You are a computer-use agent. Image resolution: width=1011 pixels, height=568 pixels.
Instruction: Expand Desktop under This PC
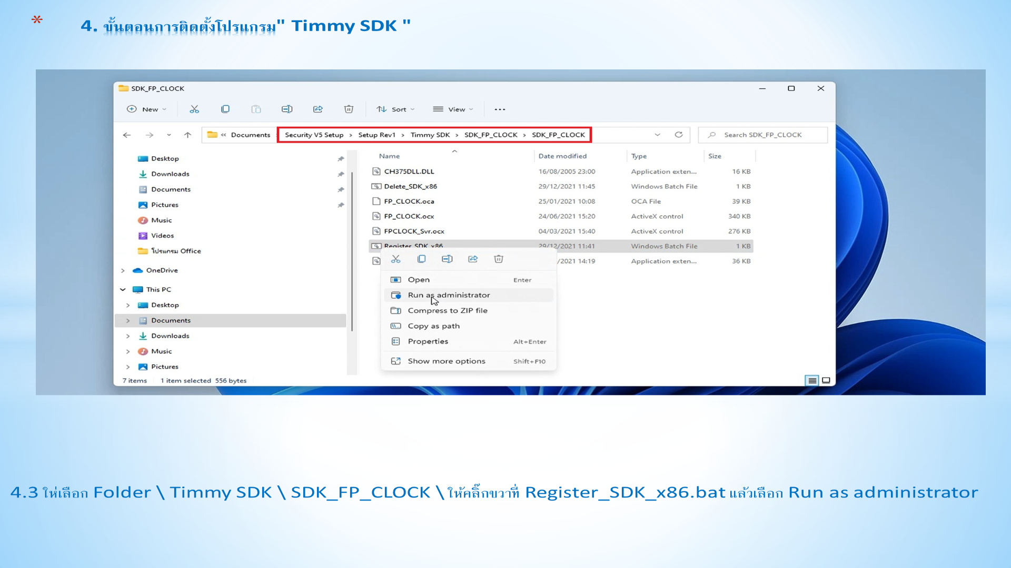click(x=128, y=306)
